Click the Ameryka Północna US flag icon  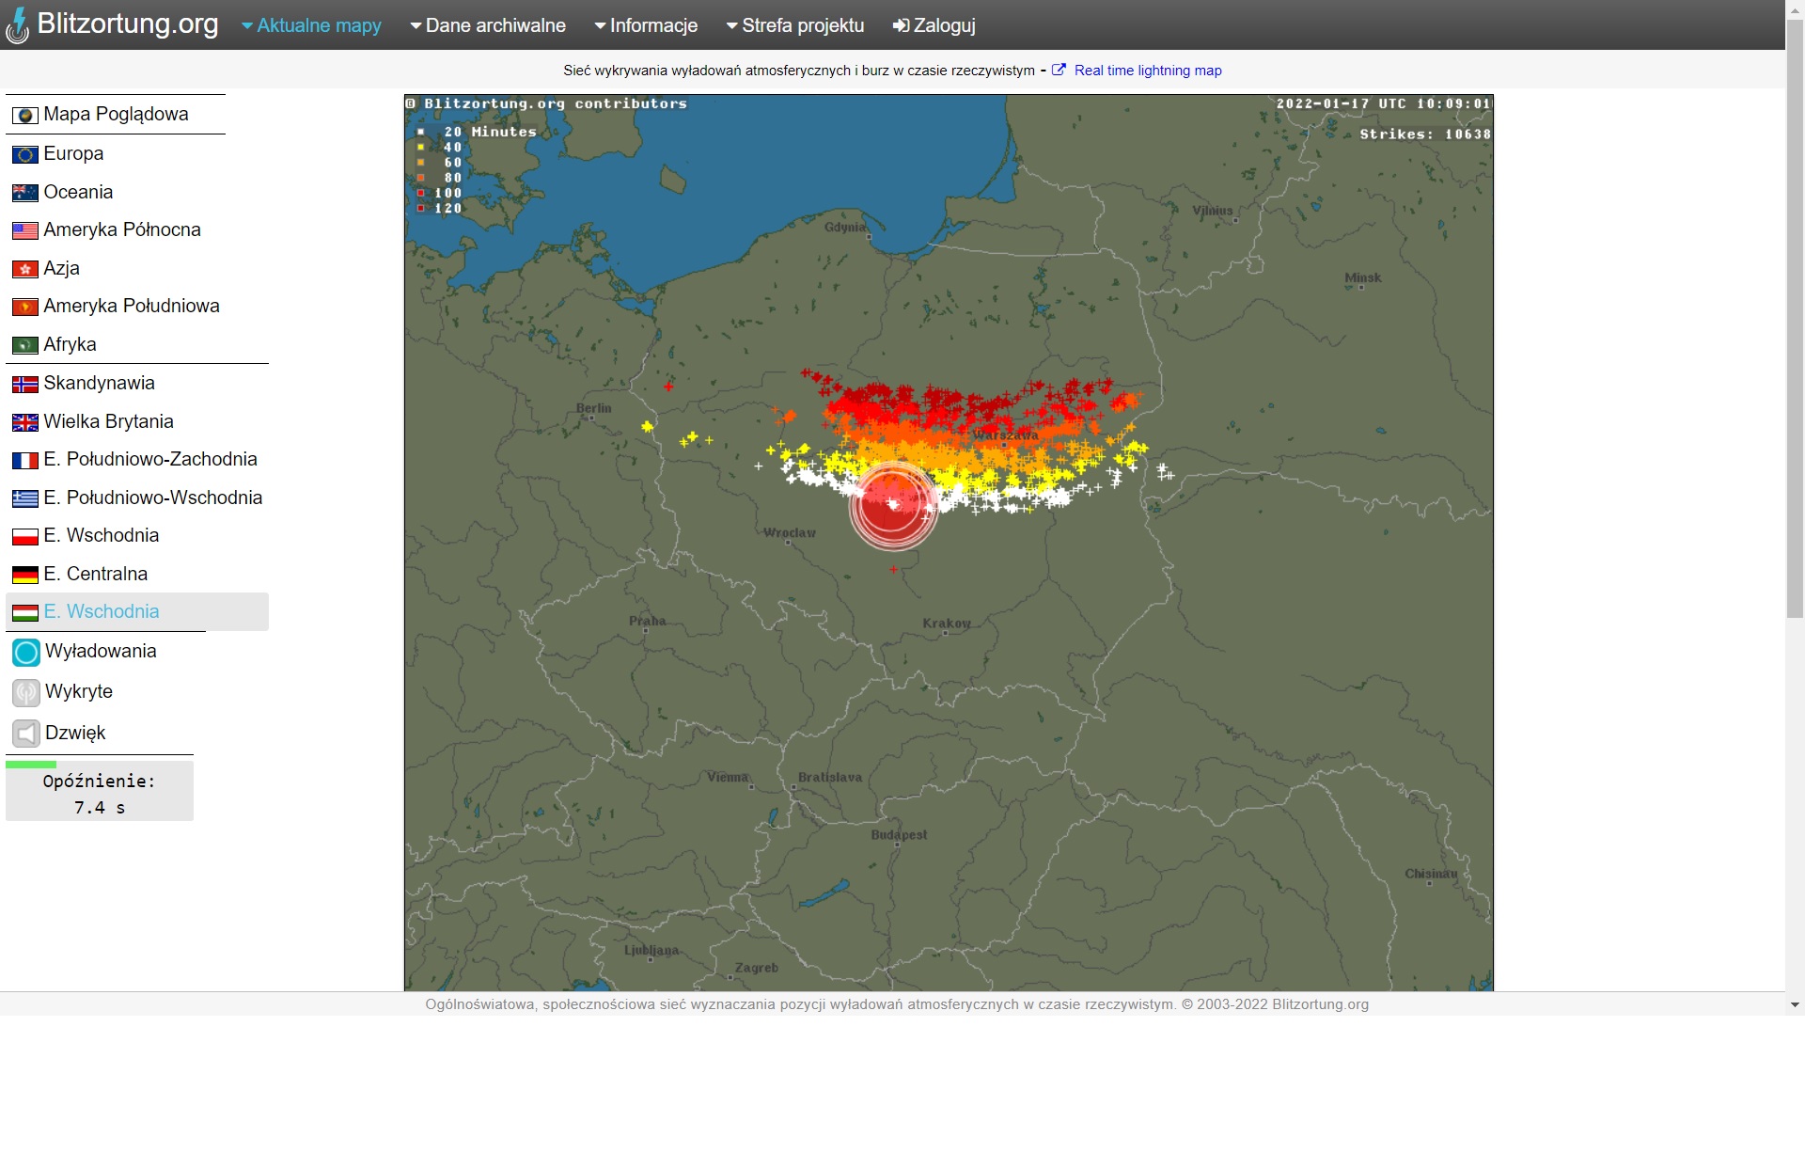(x=25, y=231)
